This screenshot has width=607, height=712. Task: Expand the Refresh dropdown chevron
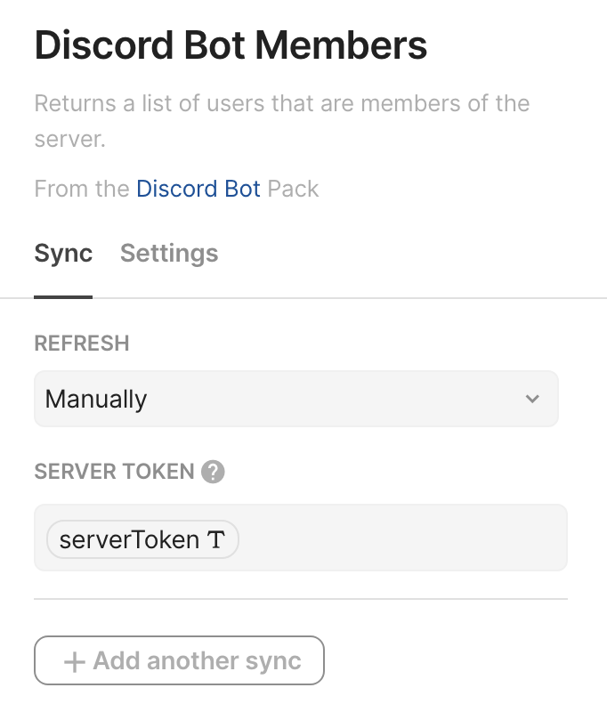click(x=532, y=399)
